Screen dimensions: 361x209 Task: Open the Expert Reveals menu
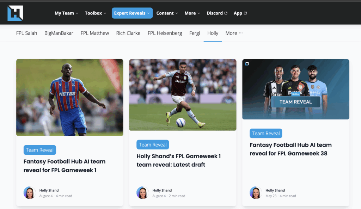coord(132,13)
